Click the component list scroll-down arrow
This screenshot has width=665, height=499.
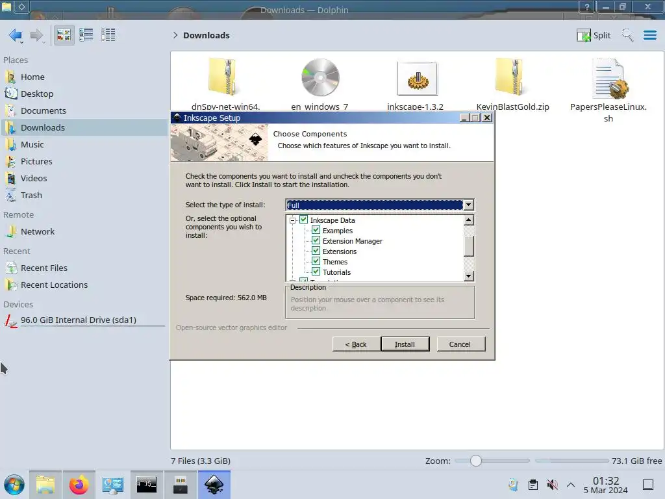(x=469, y=276)
